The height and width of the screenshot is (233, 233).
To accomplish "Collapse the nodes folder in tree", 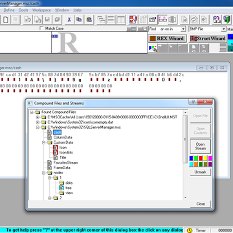I will [x=43, y=173].
